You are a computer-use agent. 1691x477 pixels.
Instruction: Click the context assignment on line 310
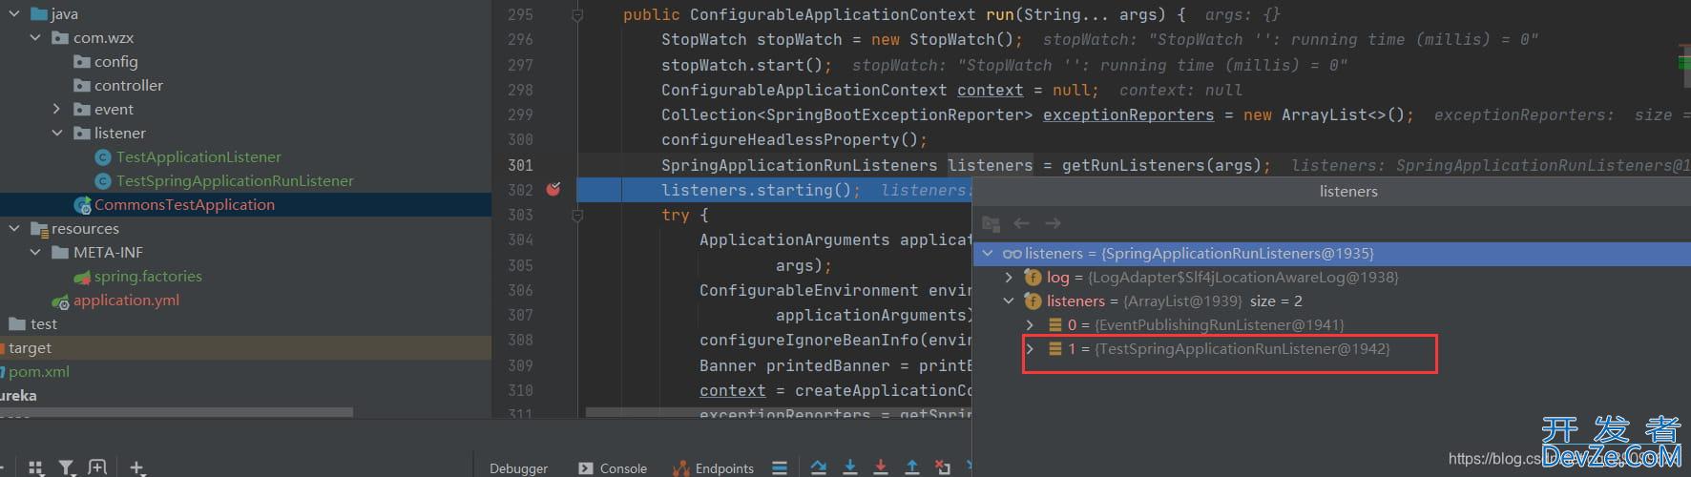(835, 390)
